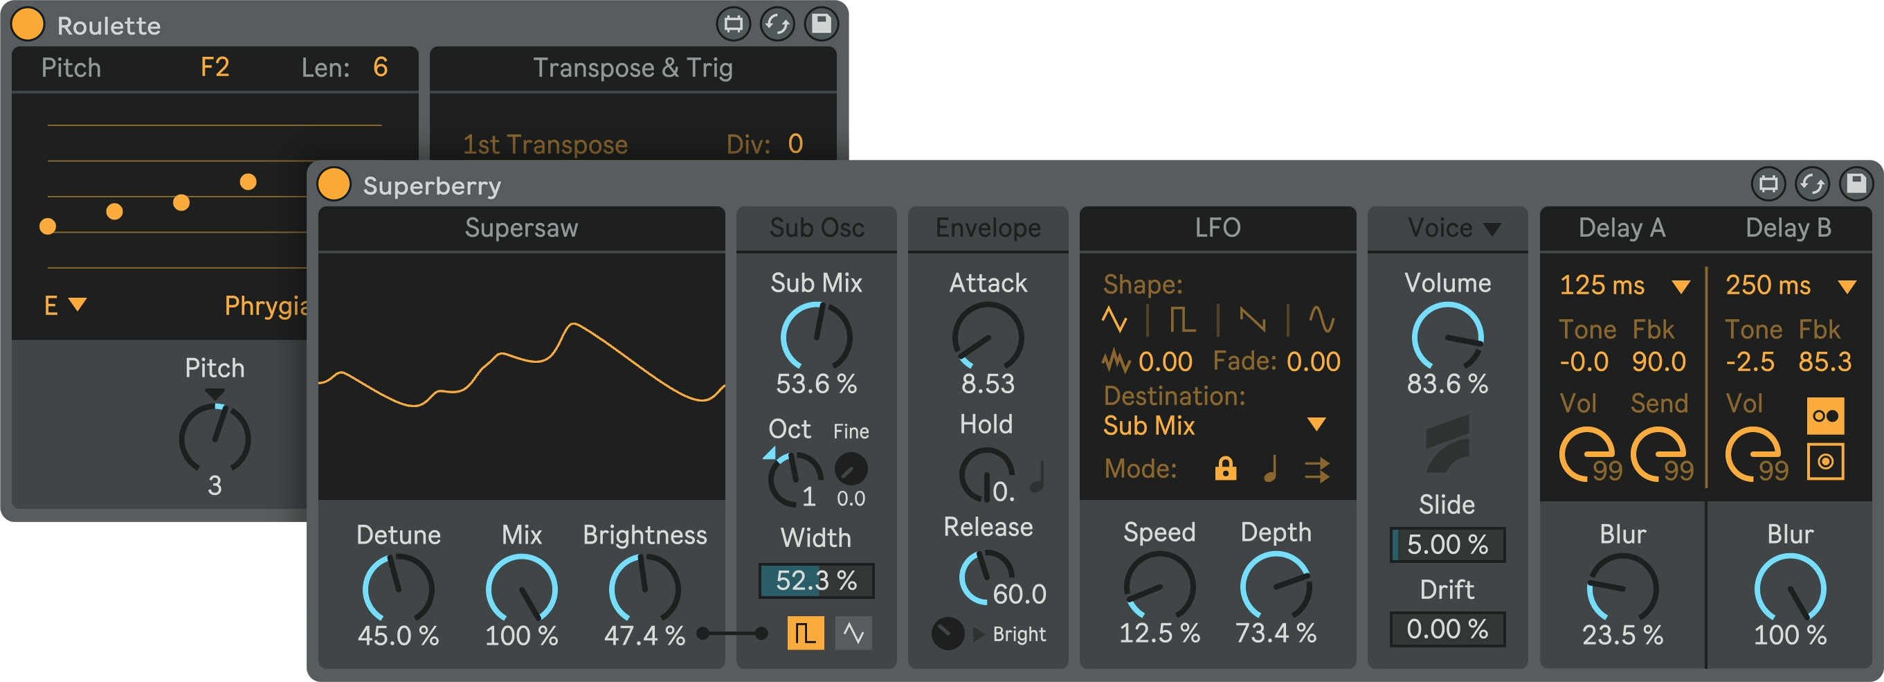
Task: Click the Transpose & Trig header
Action: (x=633, y=68)
